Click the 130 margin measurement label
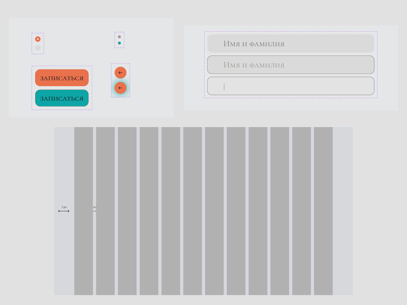The image size is (407, 305). click(64, 207)
